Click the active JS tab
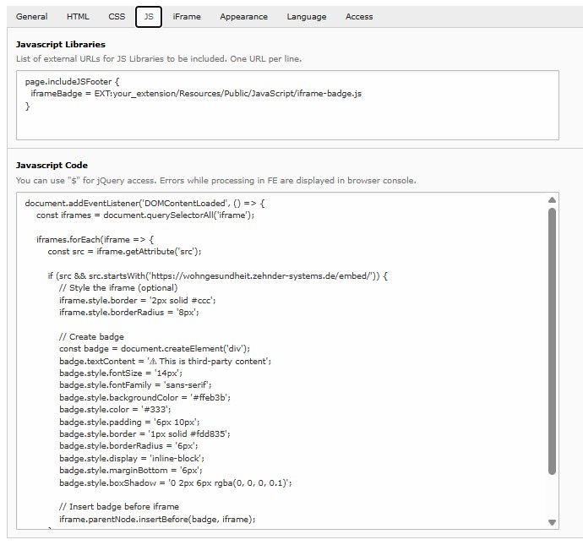Image resolution: width=583 pixels, height=545 pixels. [149, 16]
